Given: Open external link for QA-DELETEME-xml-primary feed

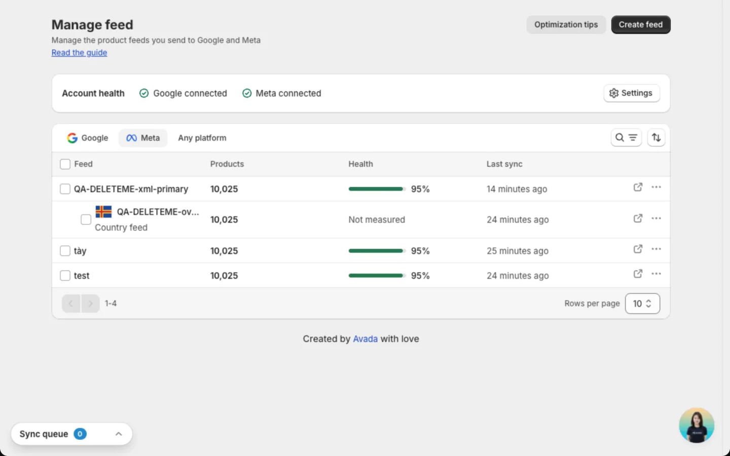Looking at the screenshot, I should [x=638, y=187].
